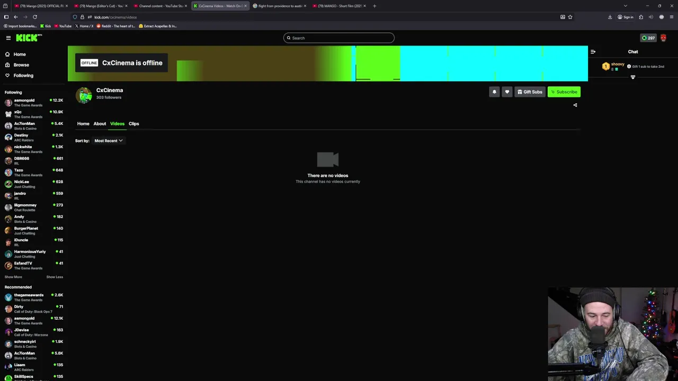Open the Kick bookmark in bookmarks bar
Image resolution: width=678 pixels, height=381 pixels.
coord(46,26)
